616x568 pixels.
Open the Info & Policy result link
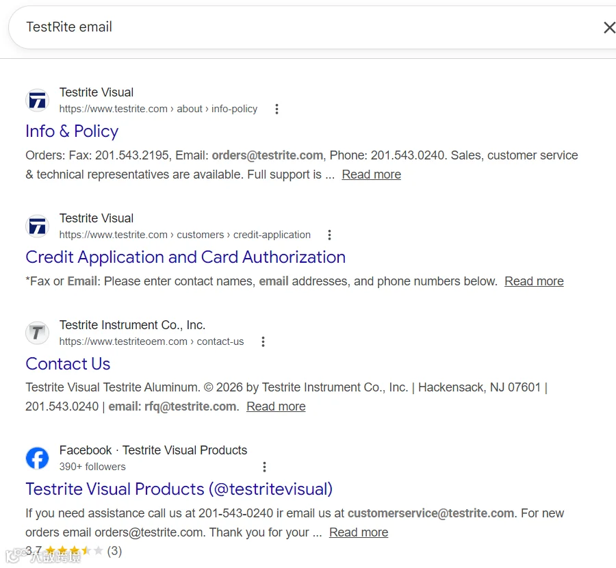tap(72, 131)
